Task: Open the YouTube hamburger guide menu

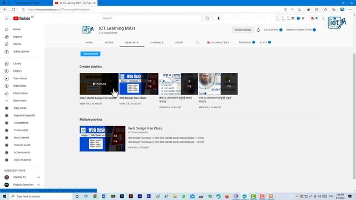Action: (x=7, y=18)
